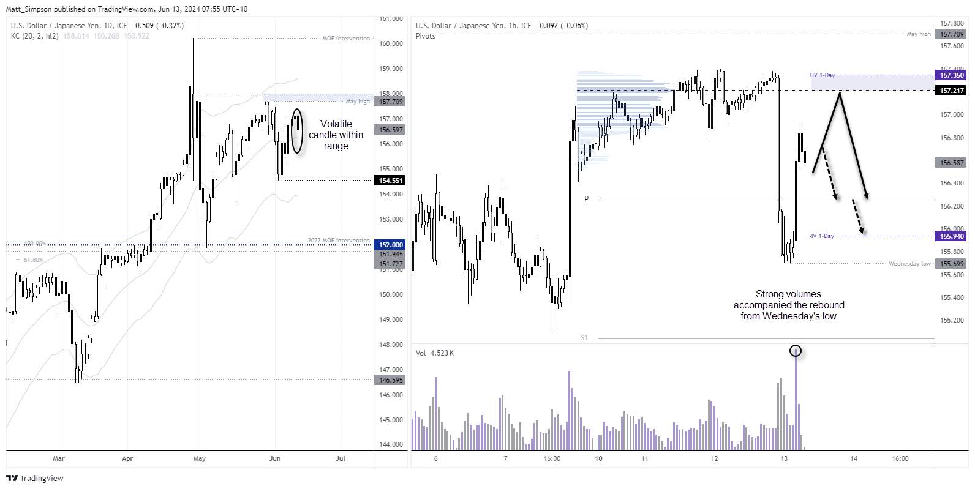Click the 'Wednesday low' label

click(x=909, y=264)
